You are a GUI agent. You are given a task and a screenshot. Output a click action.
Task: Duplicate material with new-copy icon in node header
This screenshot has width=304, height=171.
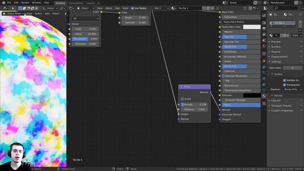point(208,9)
